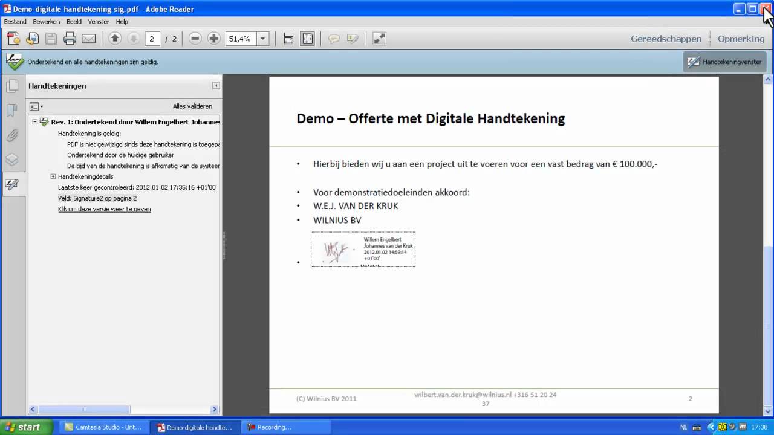The width and height of the screenshot is (774, 435).
Task: Toggle the signatures pen sidebar icon
Action: tap(12, 184)
